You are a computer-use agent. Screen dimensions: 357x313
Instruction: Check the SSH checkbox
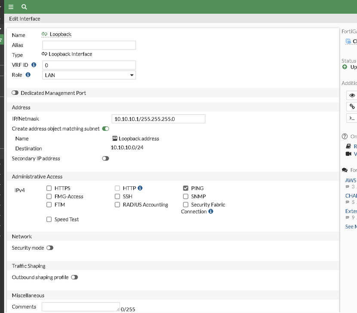(x=117, y=196)
